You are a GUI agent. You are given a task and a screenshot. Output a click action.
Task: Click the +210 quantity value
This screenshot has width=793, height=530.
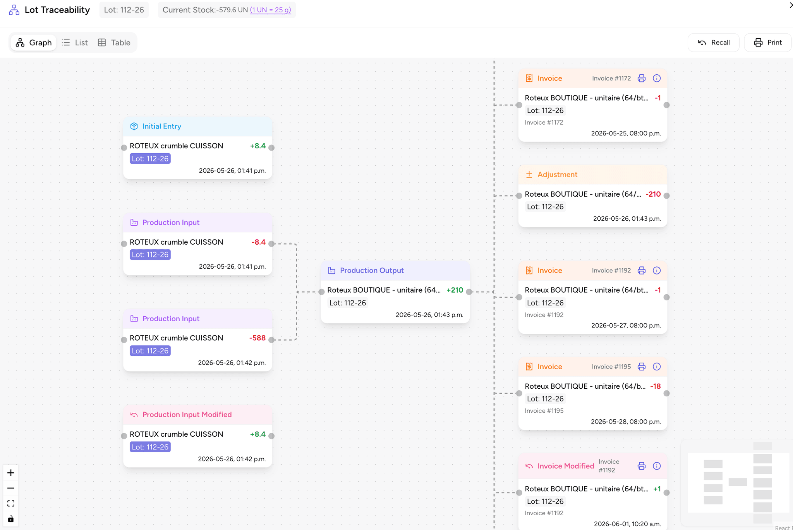tap(455, 290)
